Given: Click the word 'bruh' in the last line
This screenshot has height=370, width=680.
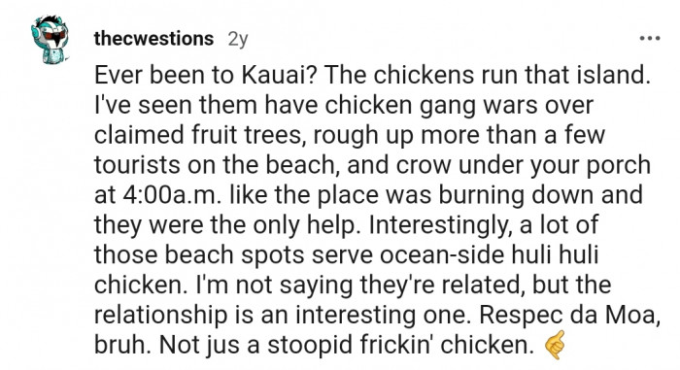Looking at the screenshot, I should coord(121,346).
